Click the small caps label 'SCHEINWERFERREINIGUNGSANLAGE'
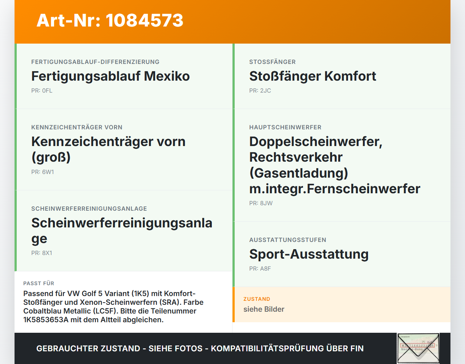Screen dimensions: 465x364 tap(89, 209)
